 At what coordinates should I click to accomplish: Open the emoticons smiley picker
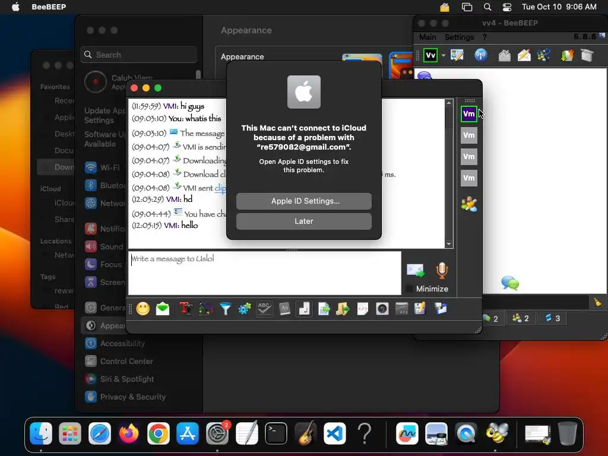click(x=142, y=309)
